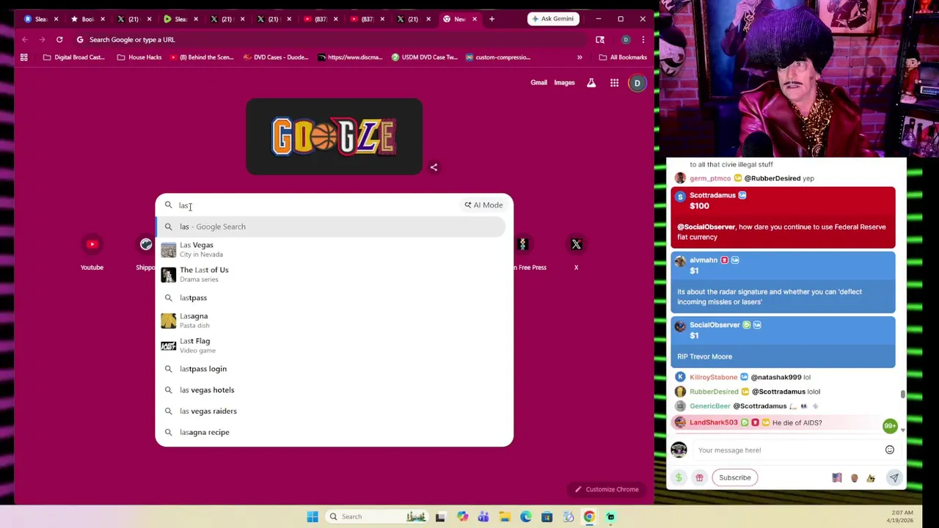Select las - Google Search suggestion
The height and width of the screenshot is (528, 939).
tap(331, 227)
